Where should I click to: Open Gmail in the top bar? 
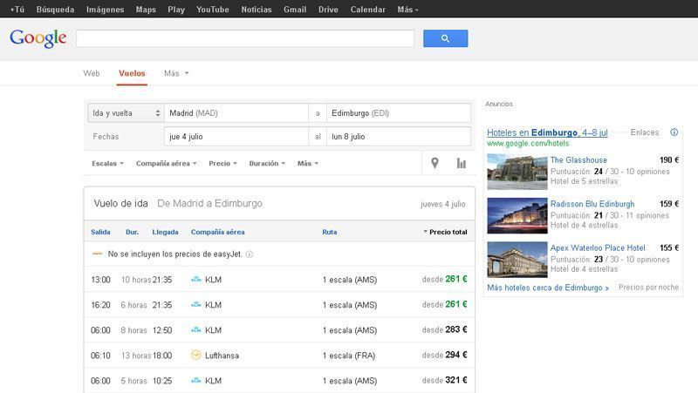click(295, 10)
